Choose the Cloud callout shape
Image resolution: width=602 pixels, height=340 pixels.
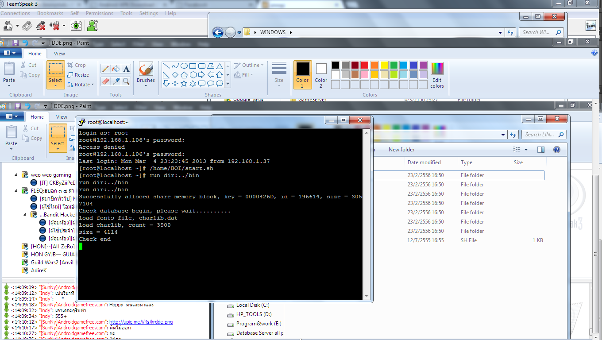coord(219,83)
